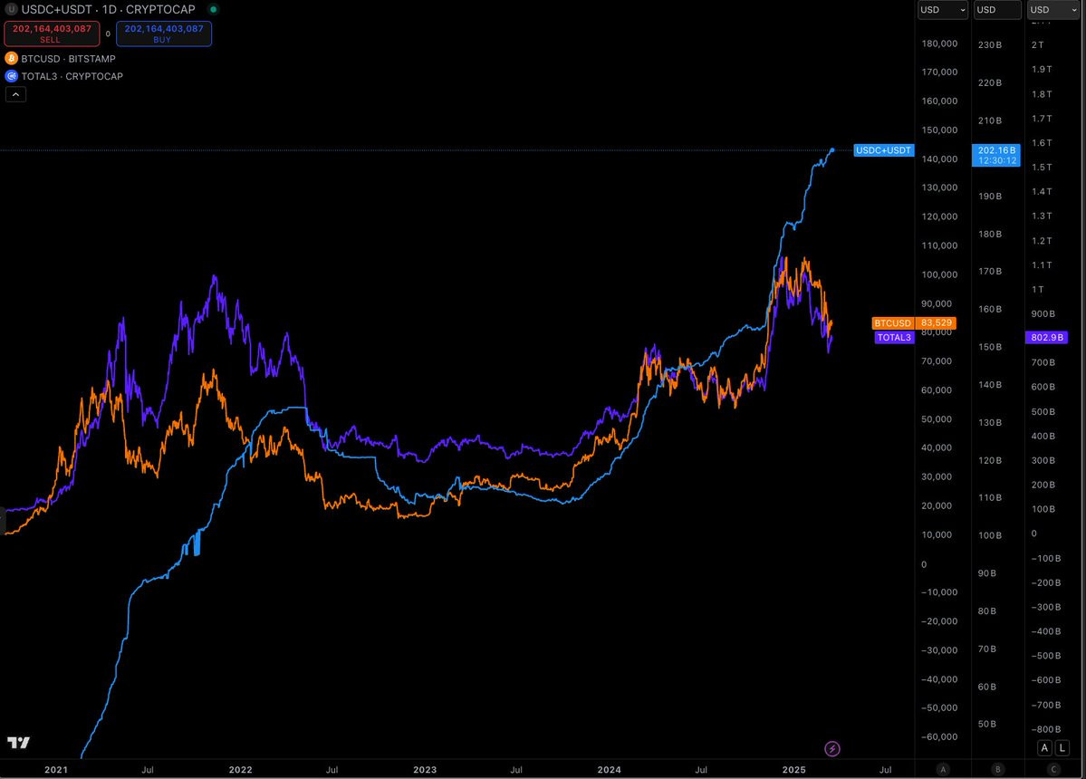1086x779 pixels.
Task: Click the purple TOTAL3 series label
Action: [894, 338]
